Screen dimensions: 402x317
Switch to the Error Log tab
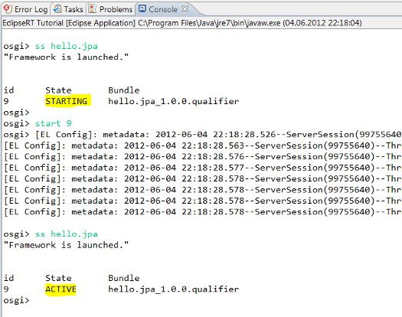coord(31,9)
